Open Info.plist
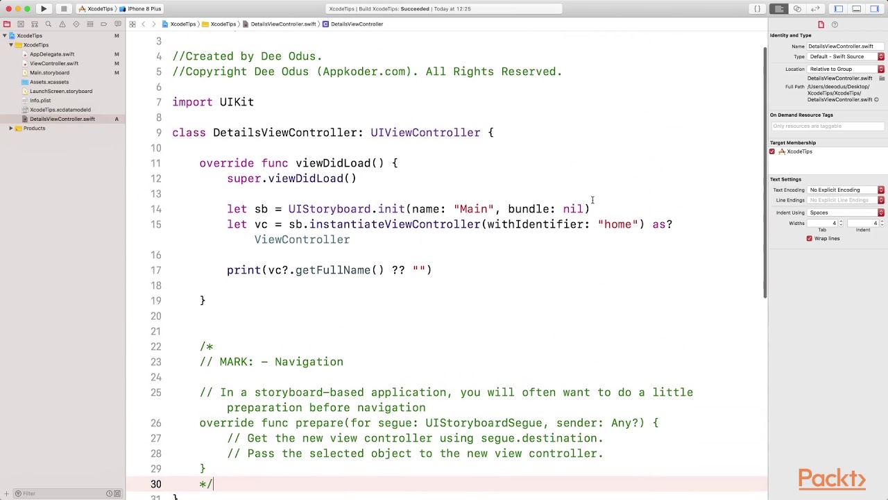 tap(40, 101)
